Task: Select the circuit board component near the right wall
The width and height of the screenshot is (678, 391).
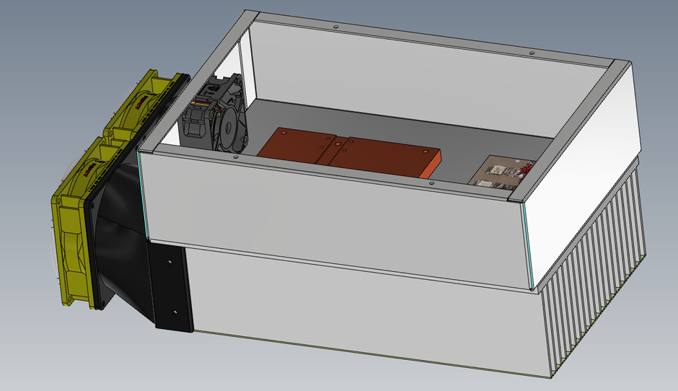Action: tap(501, 172)
